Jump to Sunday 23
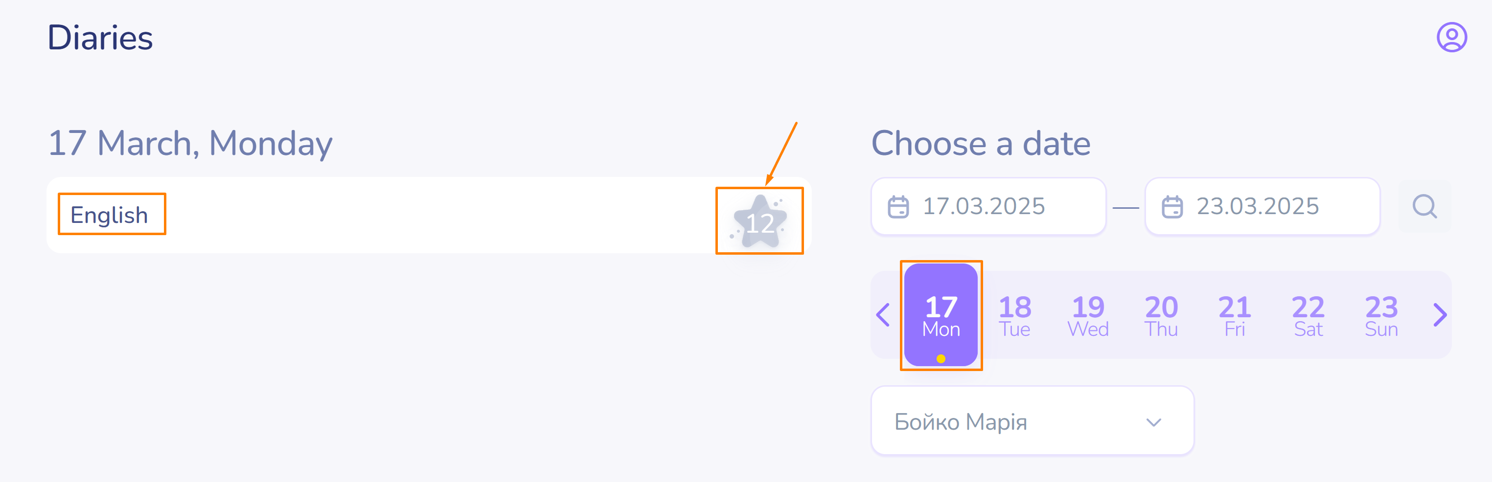1492x482 pixels. [1381, 315]
